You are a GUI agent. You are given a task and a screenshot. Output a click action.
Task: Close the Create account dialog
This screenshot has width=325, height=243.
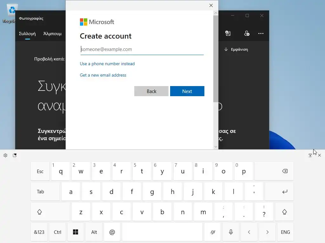[211, 5]
